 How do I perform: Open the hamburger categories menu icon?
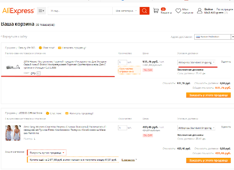(x=41, y=11)
